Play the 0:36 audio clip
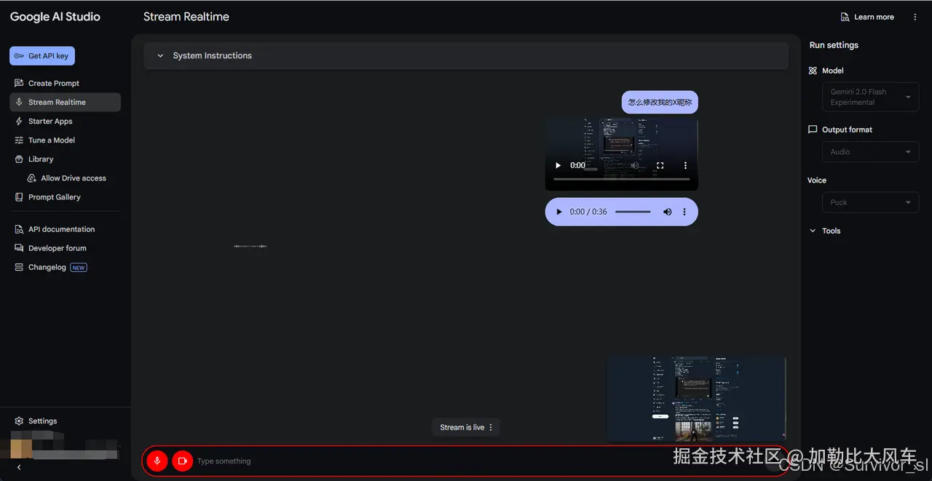Image resolution: width=932 pixels, height=481 pixels. (x=559, y=212)
